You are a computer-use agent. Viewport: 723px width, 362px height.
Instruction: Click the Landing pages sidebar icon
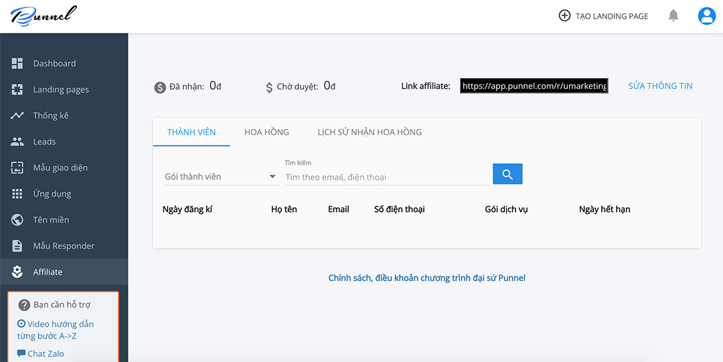pyautogui.click(x=17, y=90)
